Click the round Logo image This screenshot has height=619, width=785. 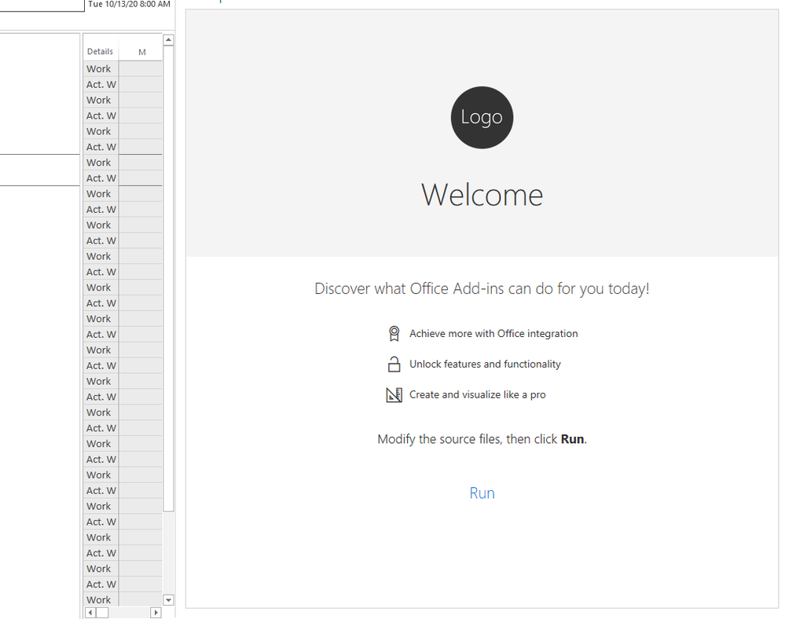click(x=482, y=117)
